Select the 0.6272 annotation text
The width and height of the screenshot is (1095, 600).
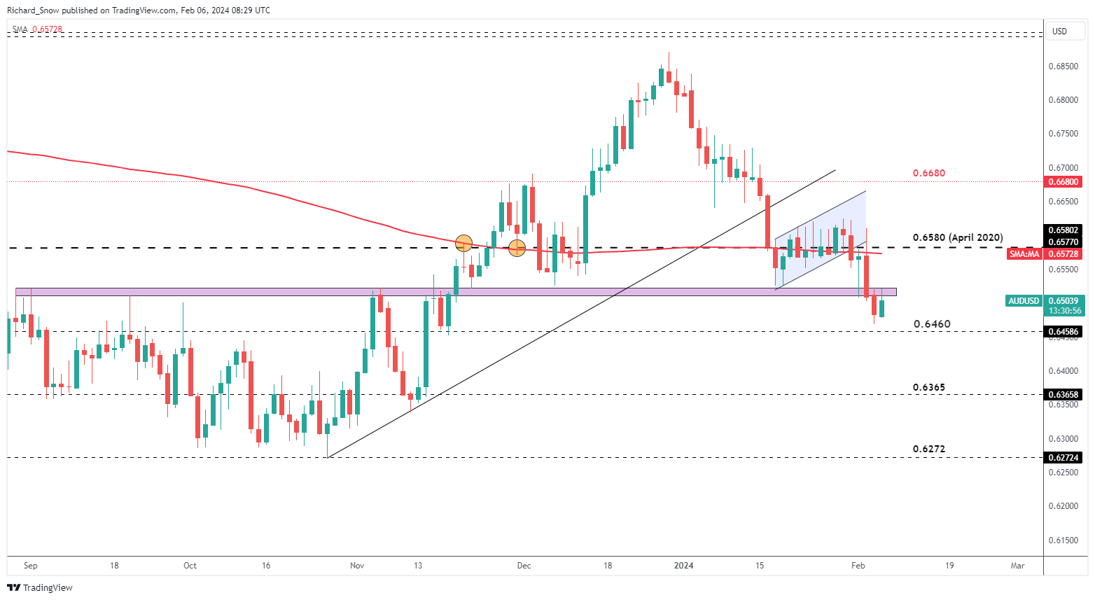[x=929, y=449]
